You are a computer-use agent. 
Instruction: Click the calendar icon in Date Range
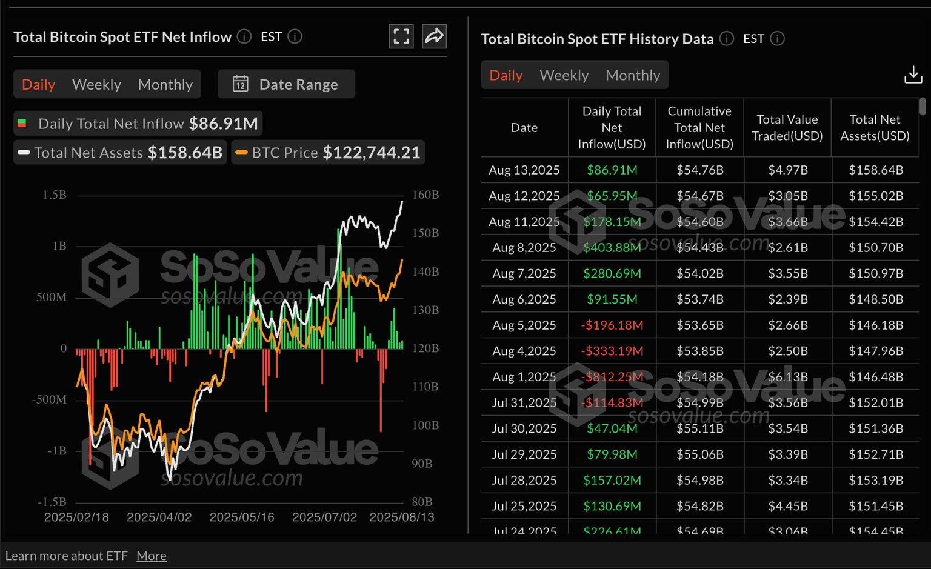241,84
